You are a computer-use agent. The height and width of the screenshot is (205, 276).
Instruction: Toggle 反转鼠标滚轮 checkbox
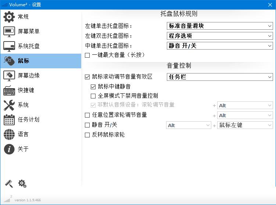coord(87,135)
